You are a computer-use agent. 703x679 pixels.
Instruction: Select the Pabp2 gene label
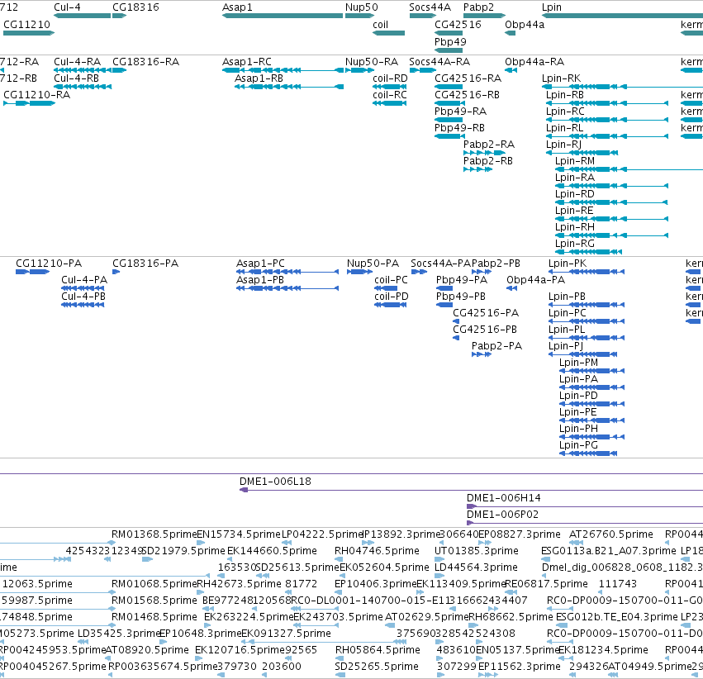478,7
